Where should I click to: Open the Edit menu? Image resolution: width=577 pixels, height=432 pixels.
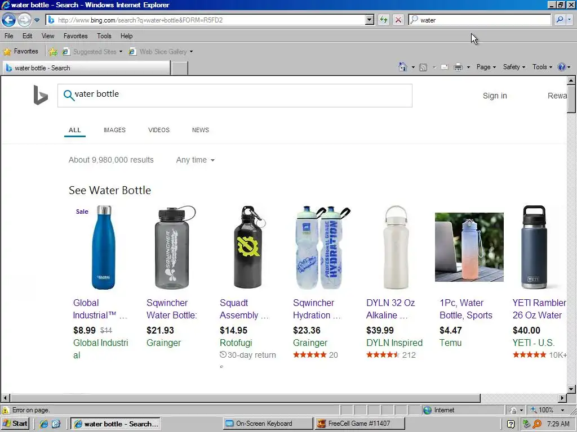(x=27, y=36)
